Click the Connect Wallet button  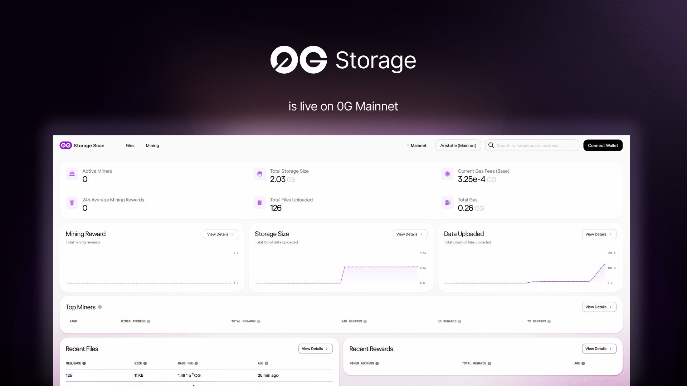603,145
